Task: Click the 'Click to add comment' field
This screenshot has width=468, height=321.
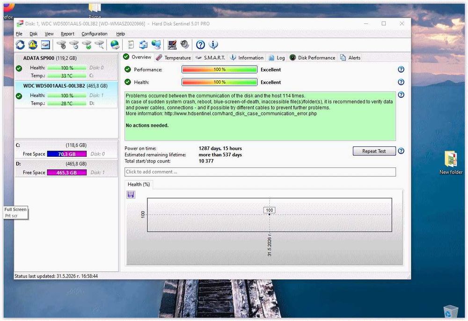Action: [260, 172]
